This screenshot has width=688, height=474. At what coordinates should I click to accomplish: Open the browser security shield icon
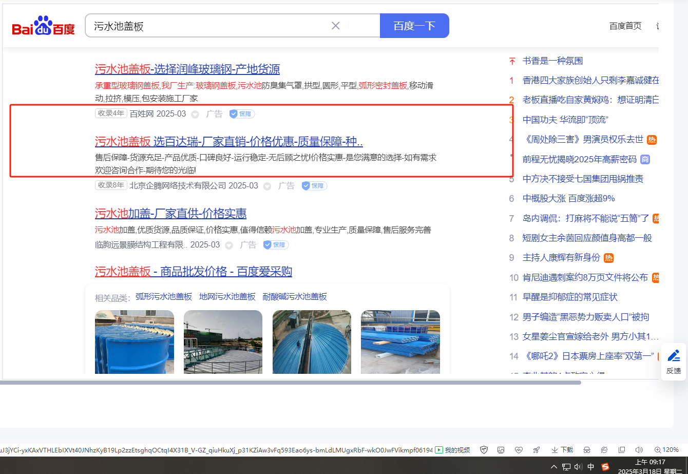pyautogui.click(x=484, y=450)
